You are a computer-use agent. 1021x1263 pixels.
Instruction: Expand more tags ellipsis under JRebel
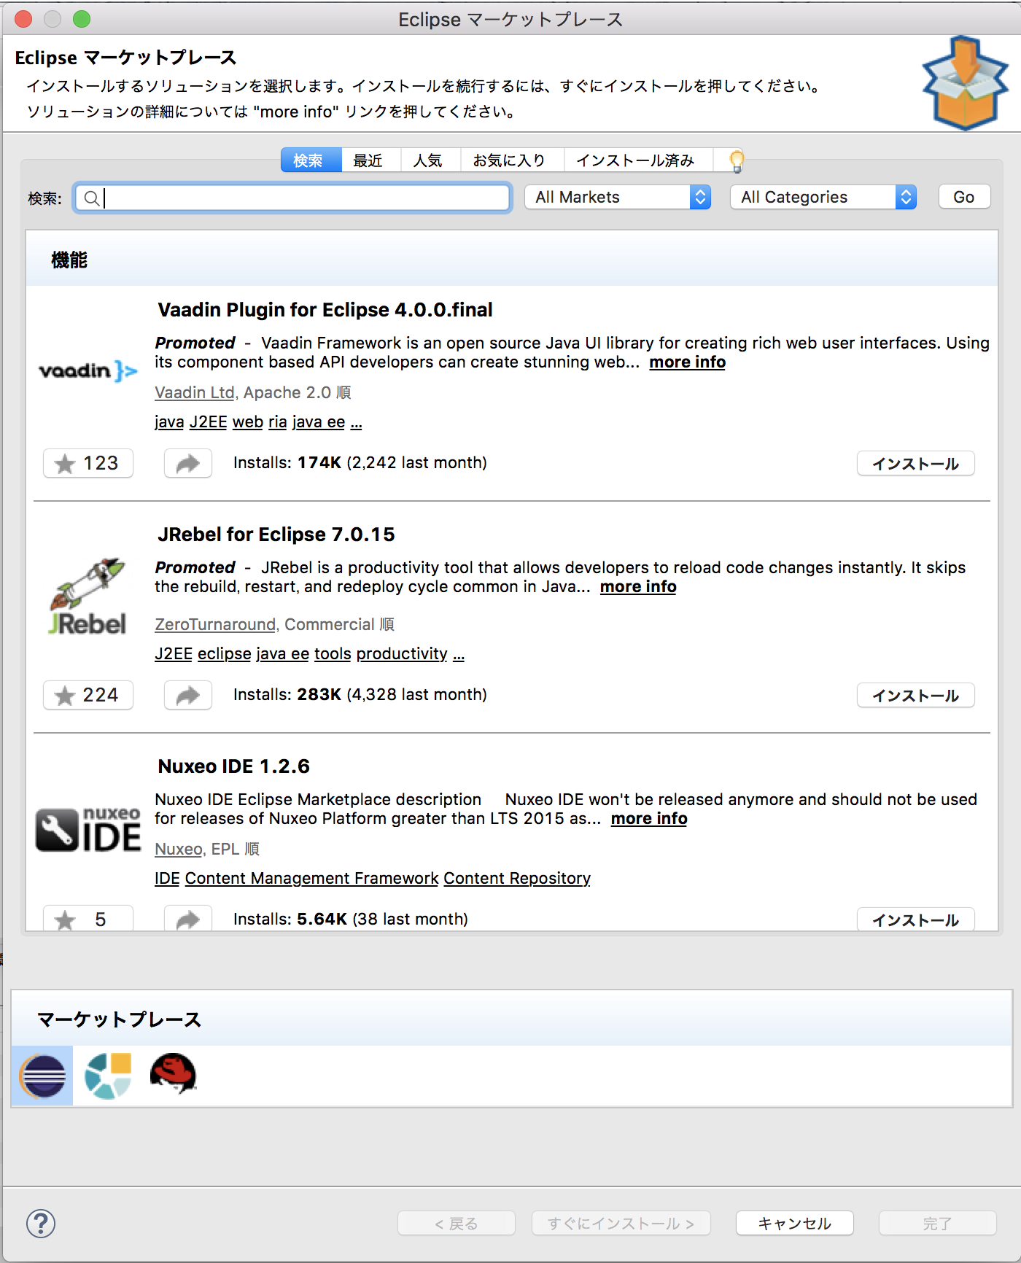pos(459,656)
